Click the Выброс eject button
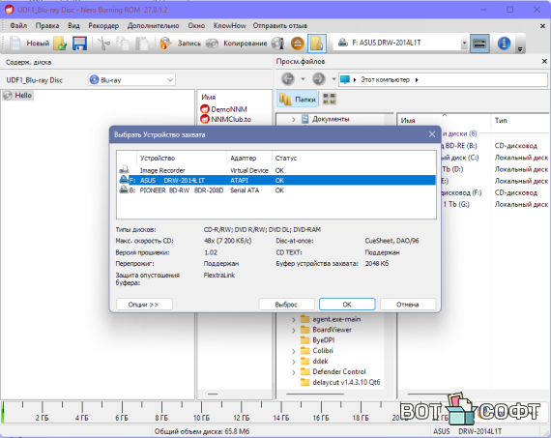551x438 pixels. 286,305
